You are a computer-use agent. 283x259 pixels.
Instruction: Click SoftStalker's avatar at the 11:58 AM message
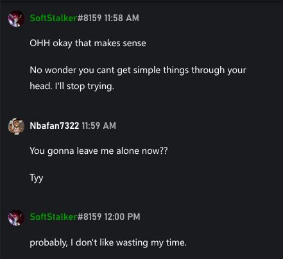(16, 19)
